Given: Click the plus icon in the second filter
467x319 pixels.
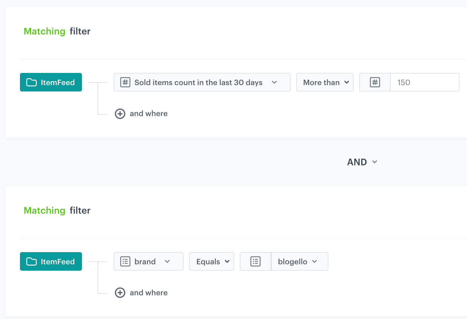Looking at the screenshot, I should [x=120, y=293].
